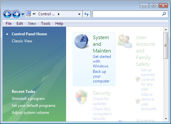Click the Forward navigation arrow button
The image size is (171, 124).
tap(16, 14)
